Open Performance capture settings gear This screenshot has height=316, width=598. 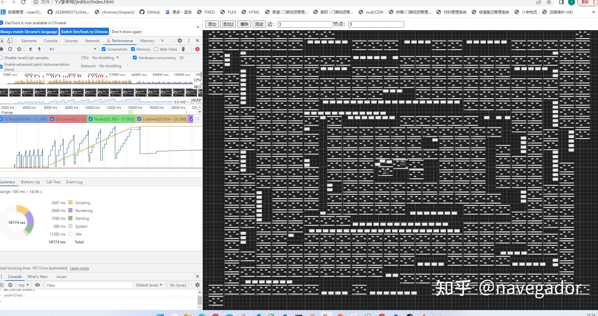(197, 49)
